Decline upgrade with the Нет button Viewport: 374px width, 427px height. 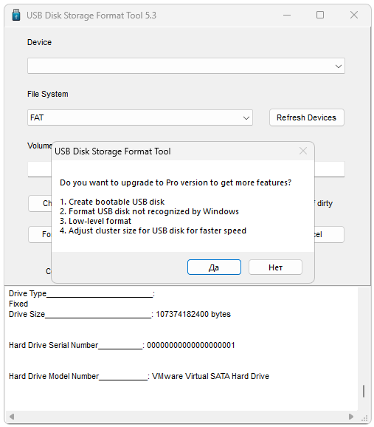275,267
